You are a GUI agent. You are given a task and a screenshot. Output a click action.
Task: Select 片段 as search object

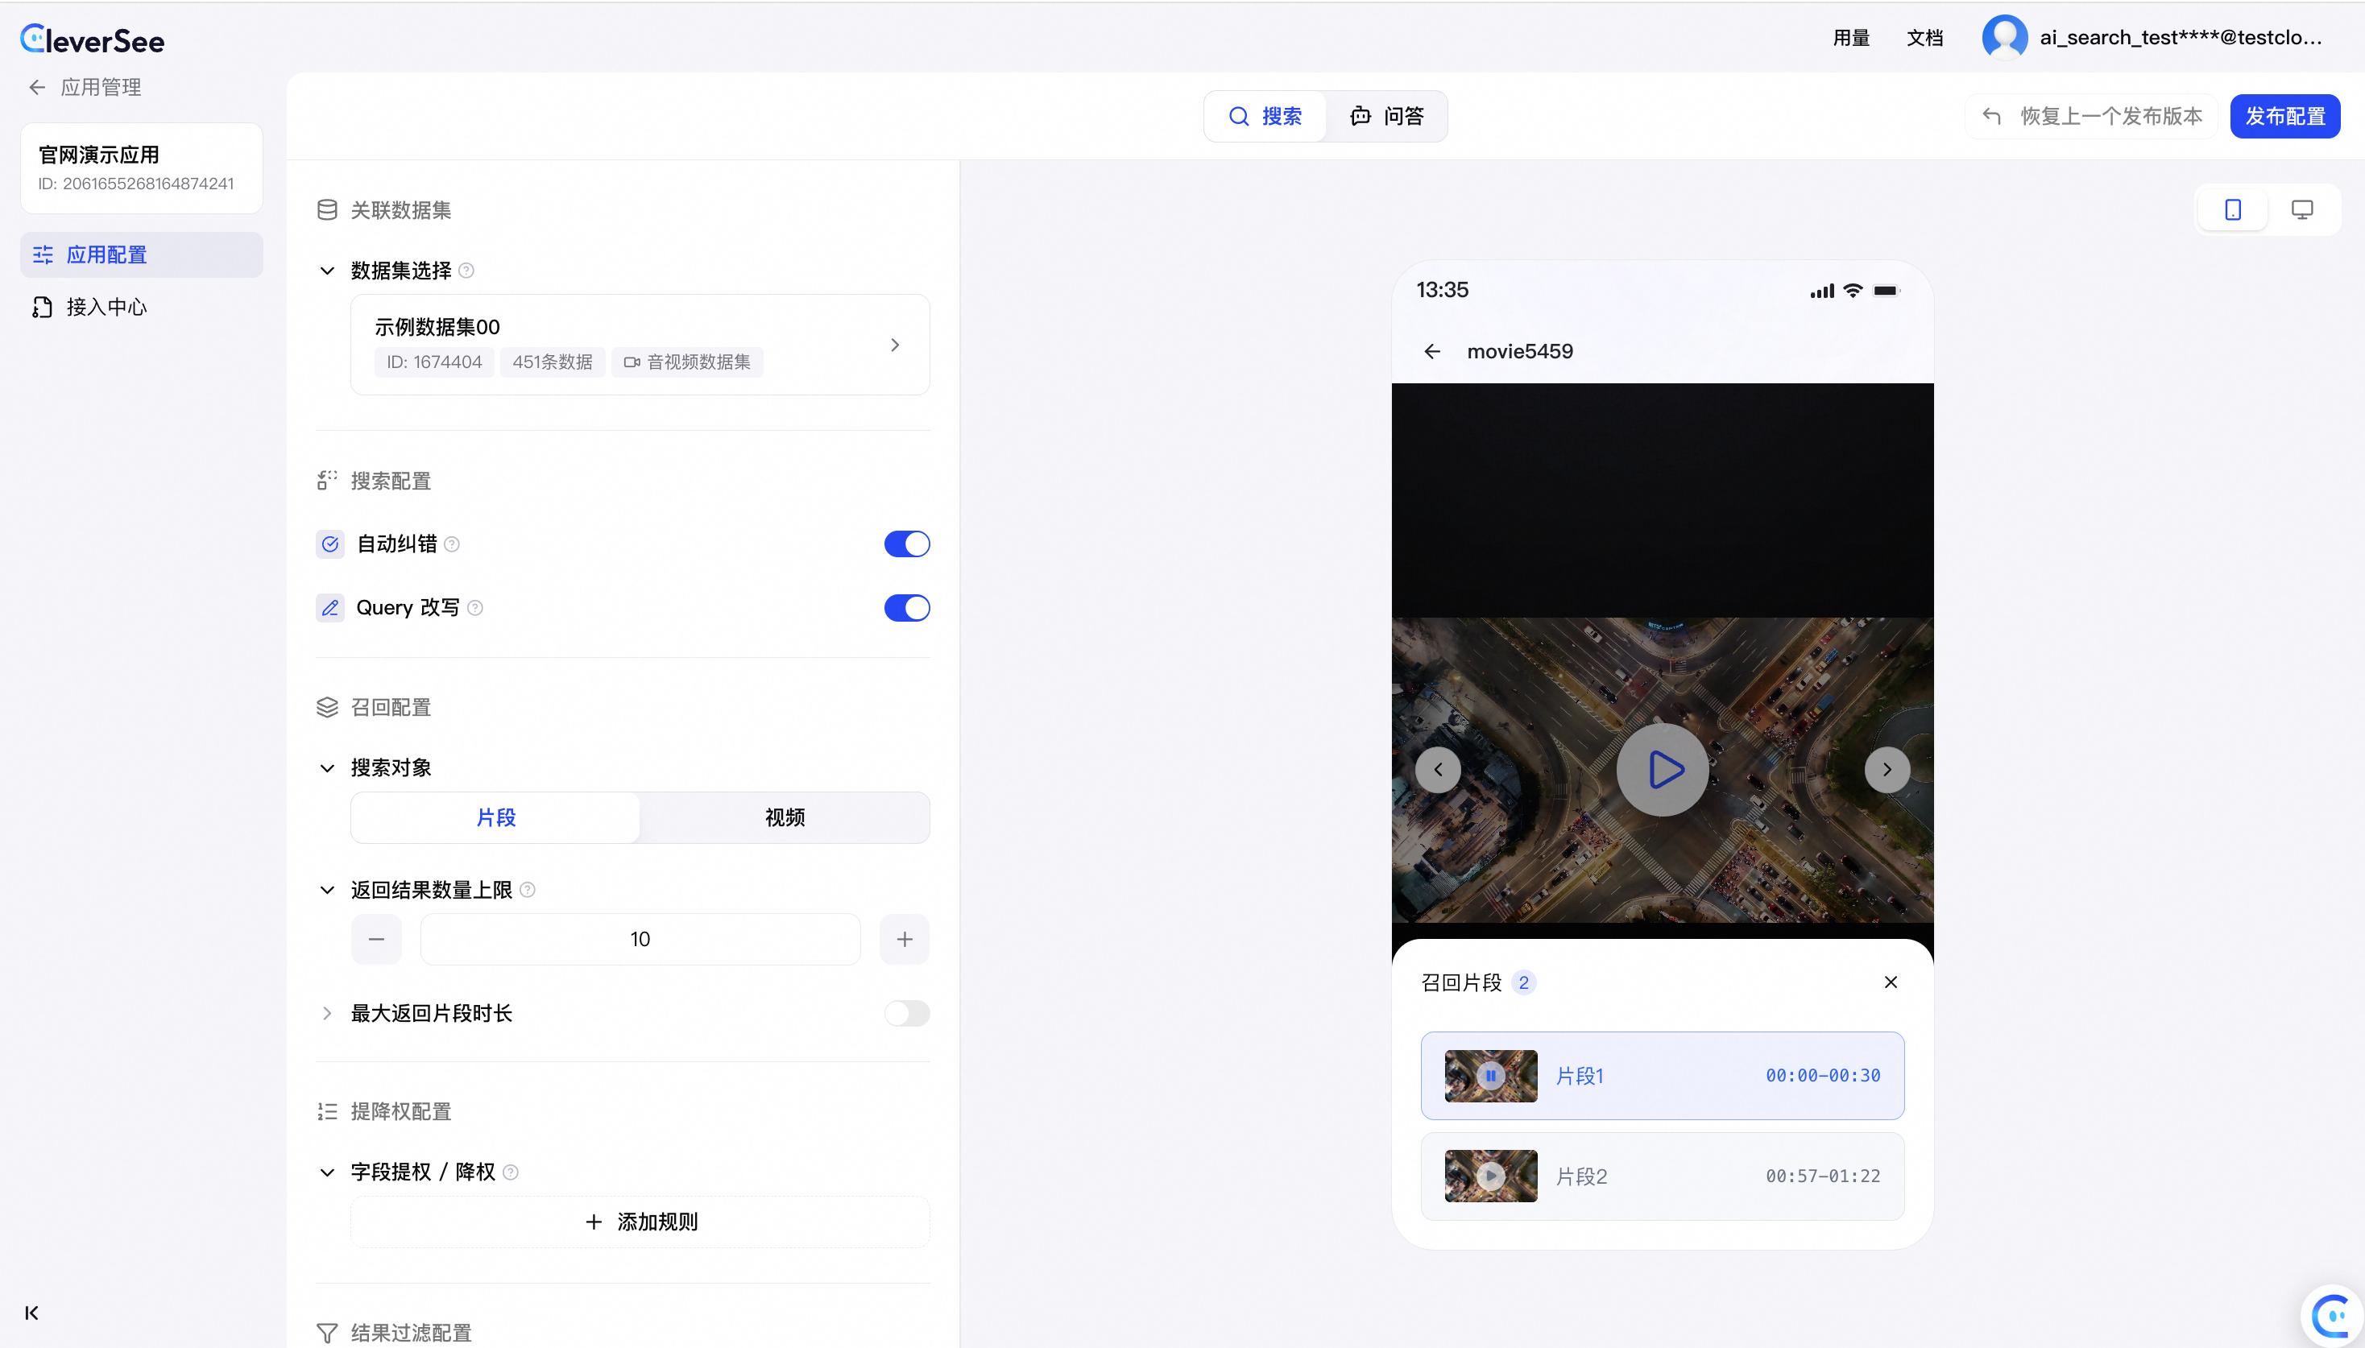pos(495,817)
